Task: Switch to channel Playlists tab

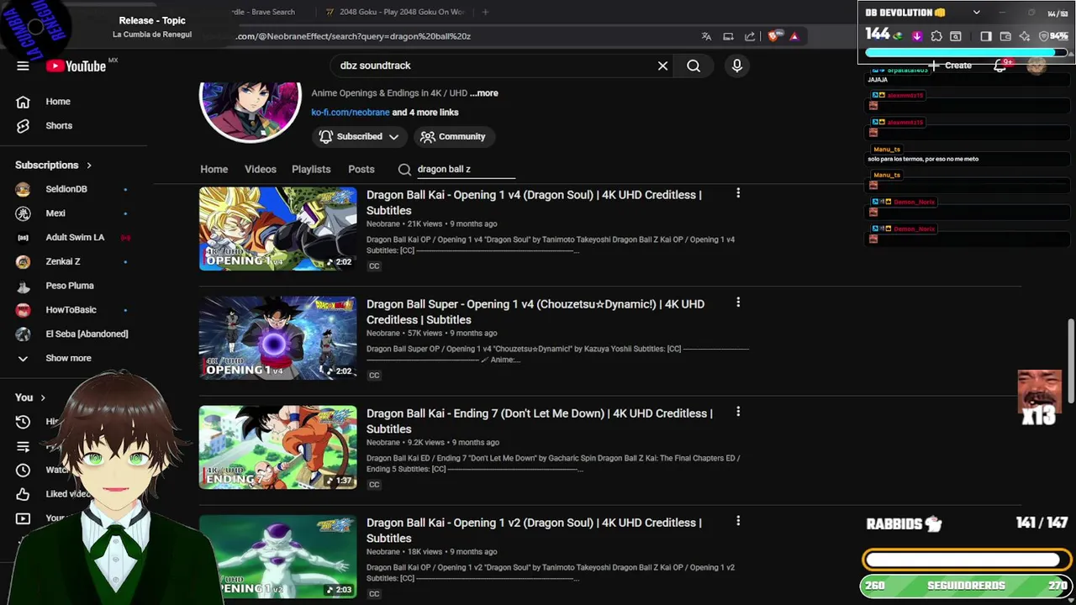Action: [x=311, y=169]
